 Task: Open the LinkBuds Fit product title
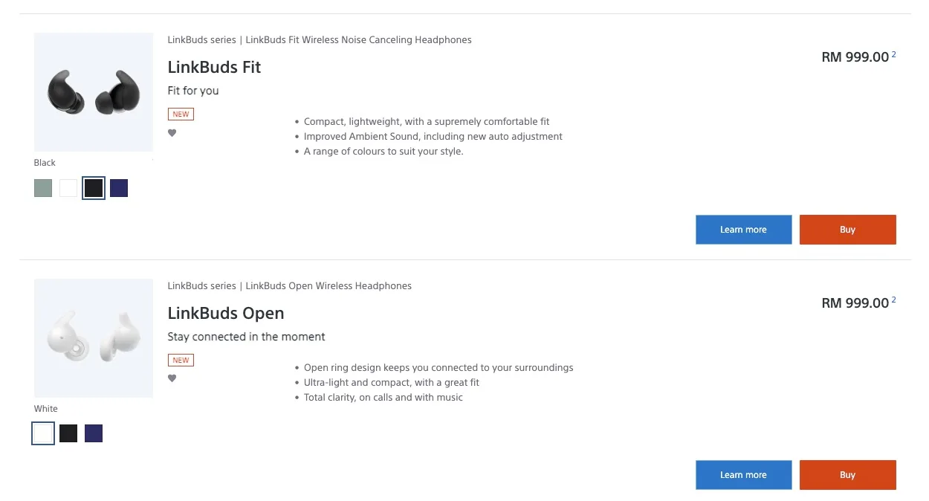tap(214, 67)
